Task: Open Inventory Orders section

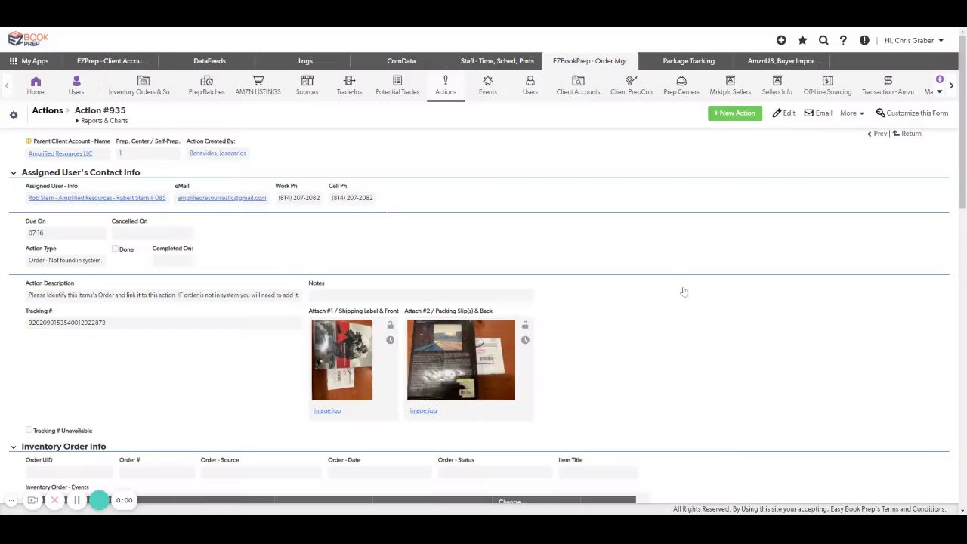Action: 142,85
